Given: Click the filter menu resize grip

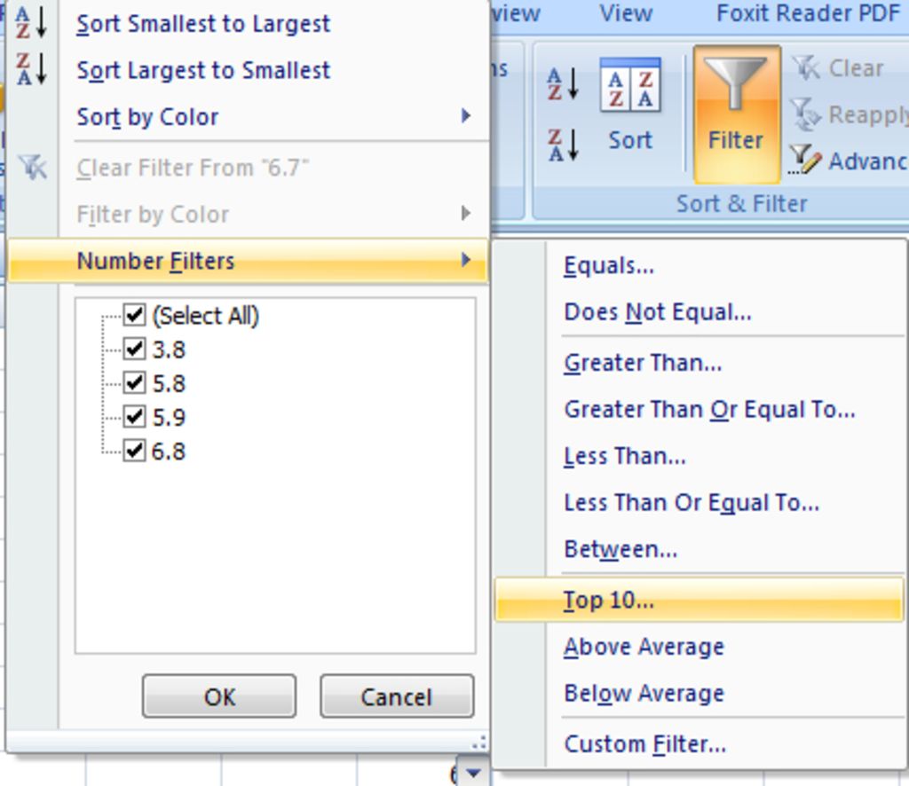Looking at the screenshot, I should 479,743.
